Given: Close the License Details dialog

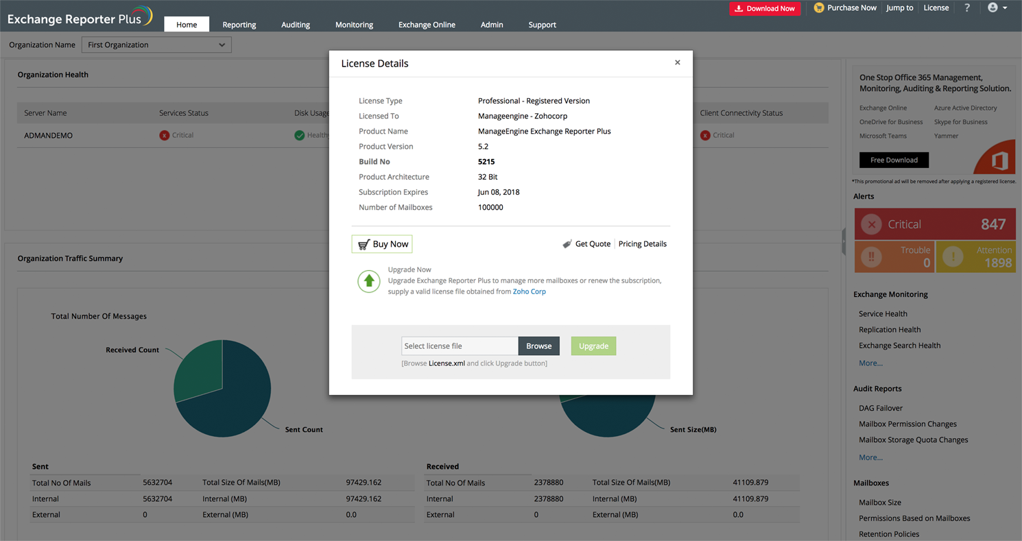Looking at the screenshot, I should (678, 62).
